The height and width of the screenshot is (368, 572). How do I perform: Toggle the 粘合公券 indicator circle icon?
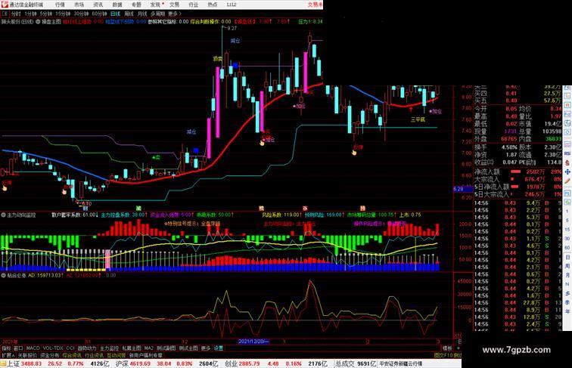pyautogui.click(x=3, y=276)
